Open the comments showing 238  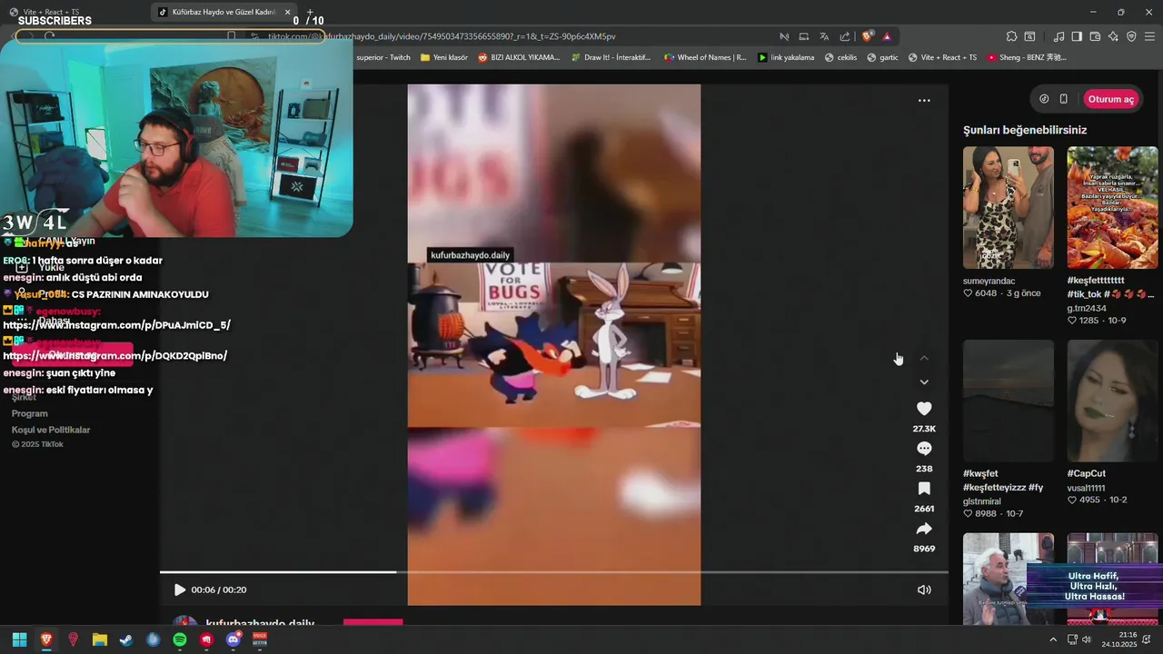[924, 449]
